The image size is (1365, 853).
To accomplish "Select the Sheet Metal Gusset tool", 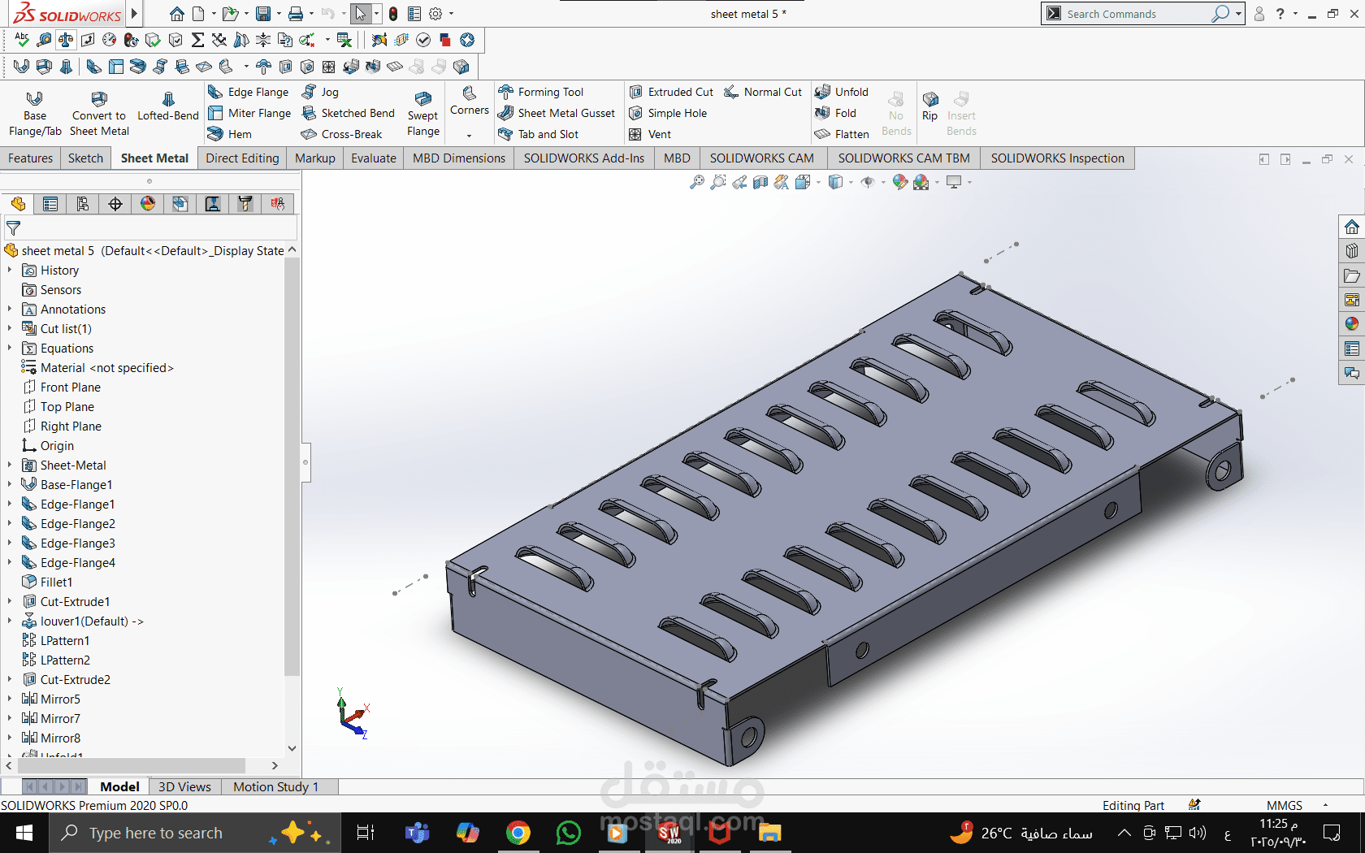I will click(x=557, y=113).
